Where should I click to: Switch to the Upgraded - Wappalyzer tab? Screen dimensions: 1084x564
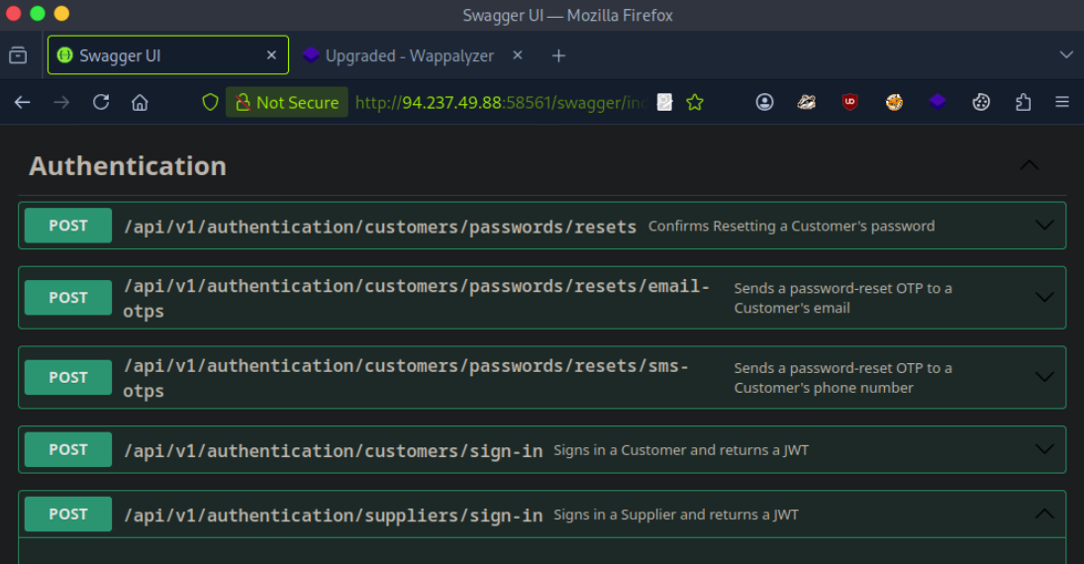point(409,55)
